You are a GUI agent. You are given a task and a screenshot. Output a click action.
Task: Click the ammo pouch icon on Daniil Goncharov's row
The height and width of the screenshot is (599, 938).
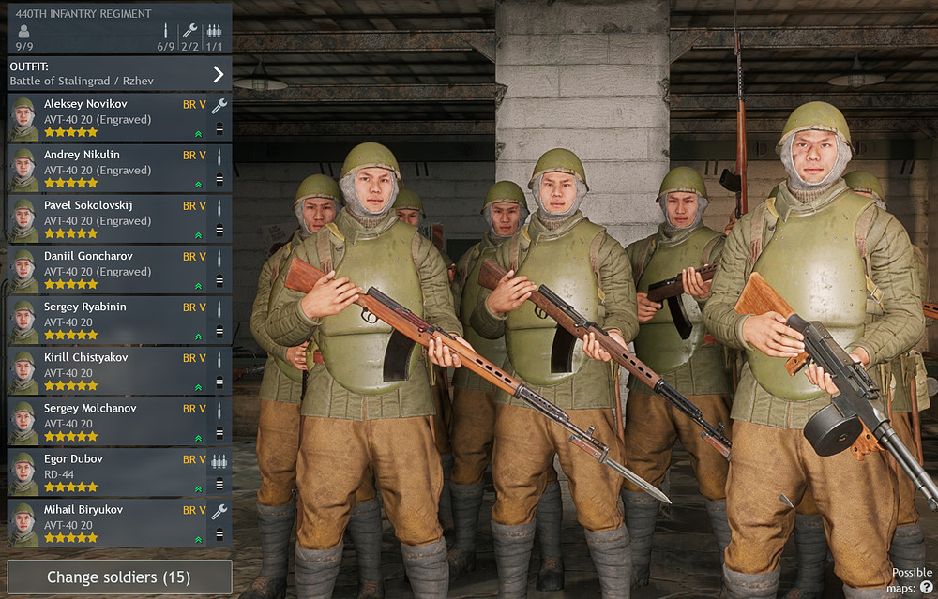(219, 280)
